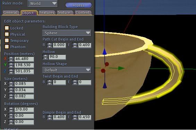Decrease Position Z value with down arrow

coord(11,73)
